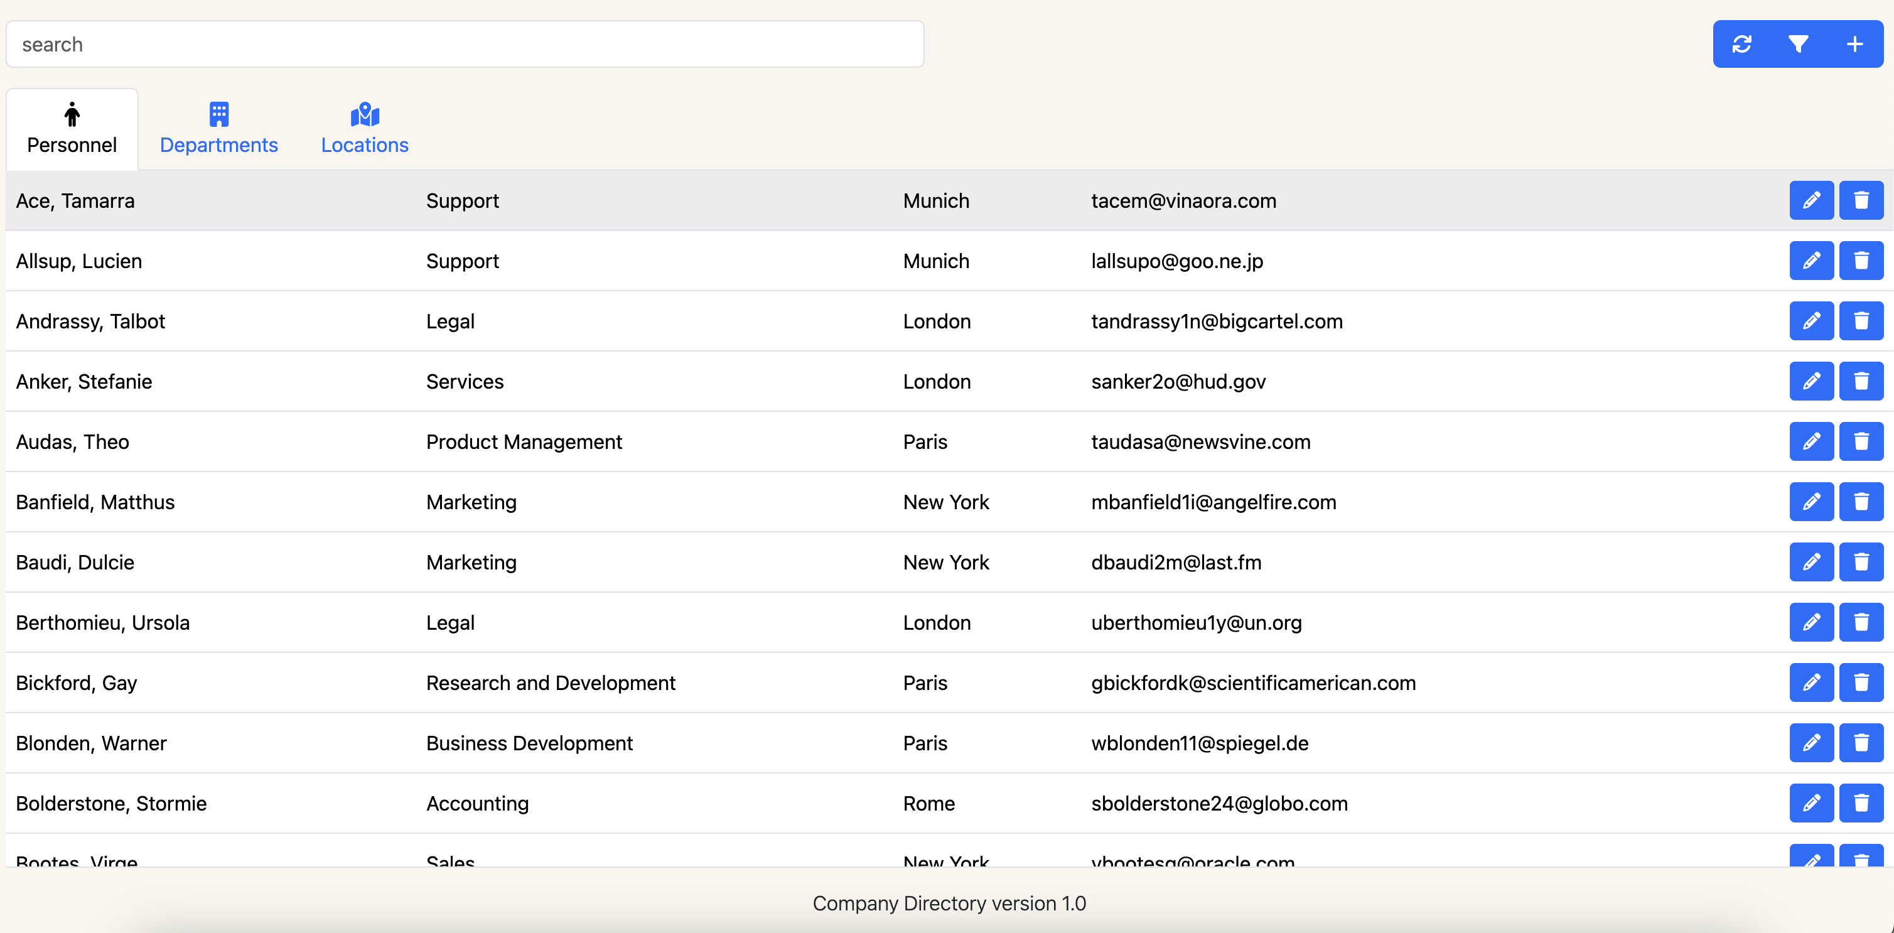Delete Lucien Allsup using trash icon

tap(1861, 261)
